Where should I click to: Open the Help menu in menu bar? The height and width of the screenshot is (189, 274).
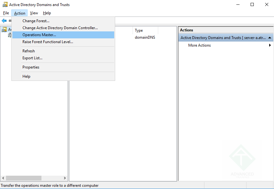point(47,13)
